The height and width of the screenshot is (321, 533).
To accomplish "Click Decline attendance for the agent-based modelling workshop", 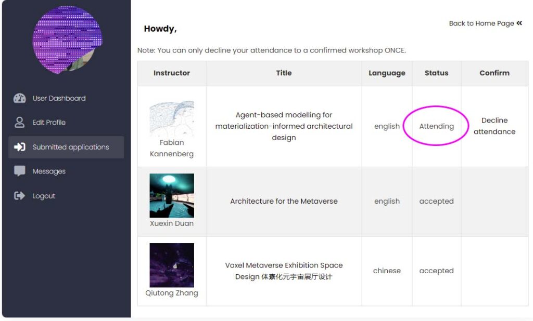I will [494, 126].
